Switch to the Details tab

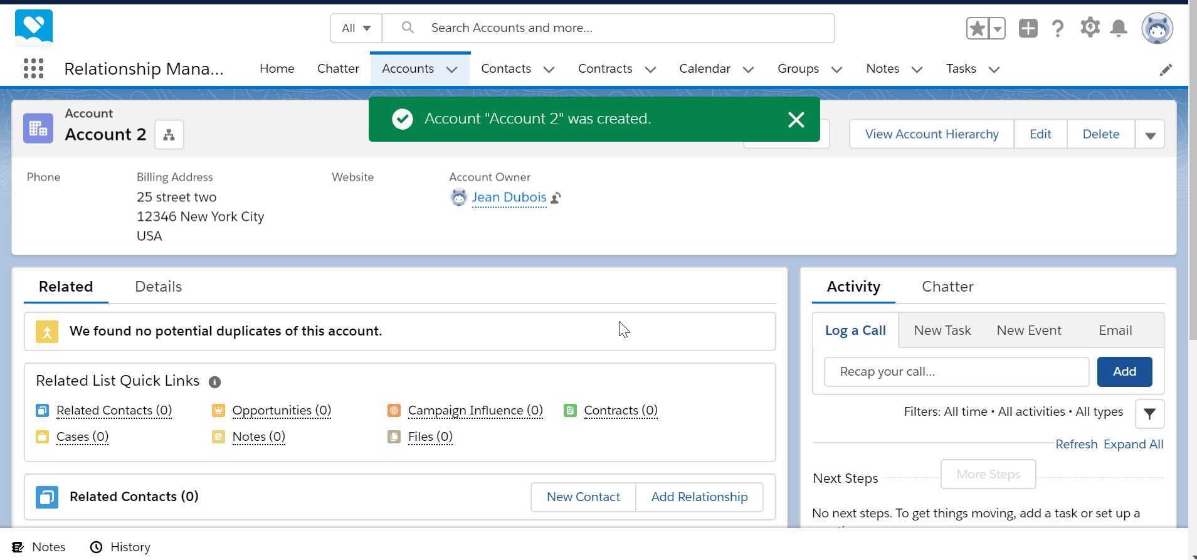tap(159, 287)
